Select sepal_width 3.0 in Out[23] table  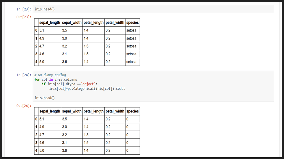point(64,38)
